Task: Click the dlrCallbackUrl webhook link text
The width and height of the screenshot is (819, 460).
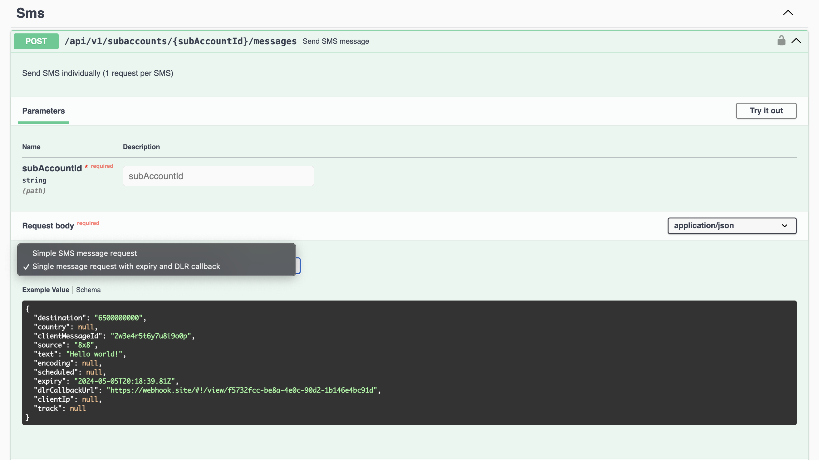Action: 242,390
